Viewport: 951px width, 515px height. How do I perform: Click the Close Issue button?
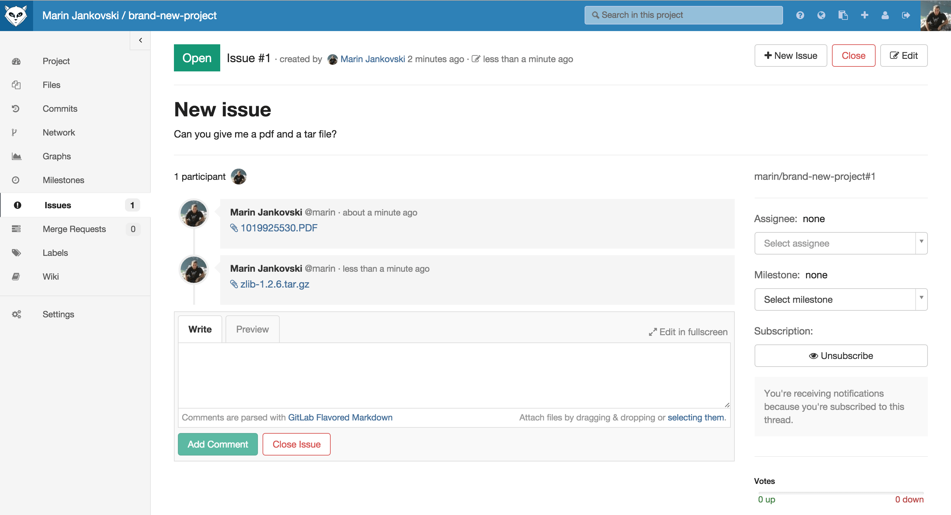pos(296,444)
